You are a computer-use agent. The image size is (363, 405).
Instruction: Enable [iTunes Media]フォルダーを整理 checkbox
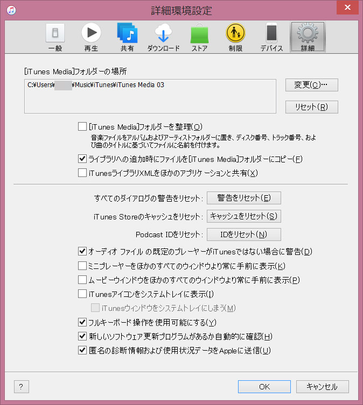[82, 126]
